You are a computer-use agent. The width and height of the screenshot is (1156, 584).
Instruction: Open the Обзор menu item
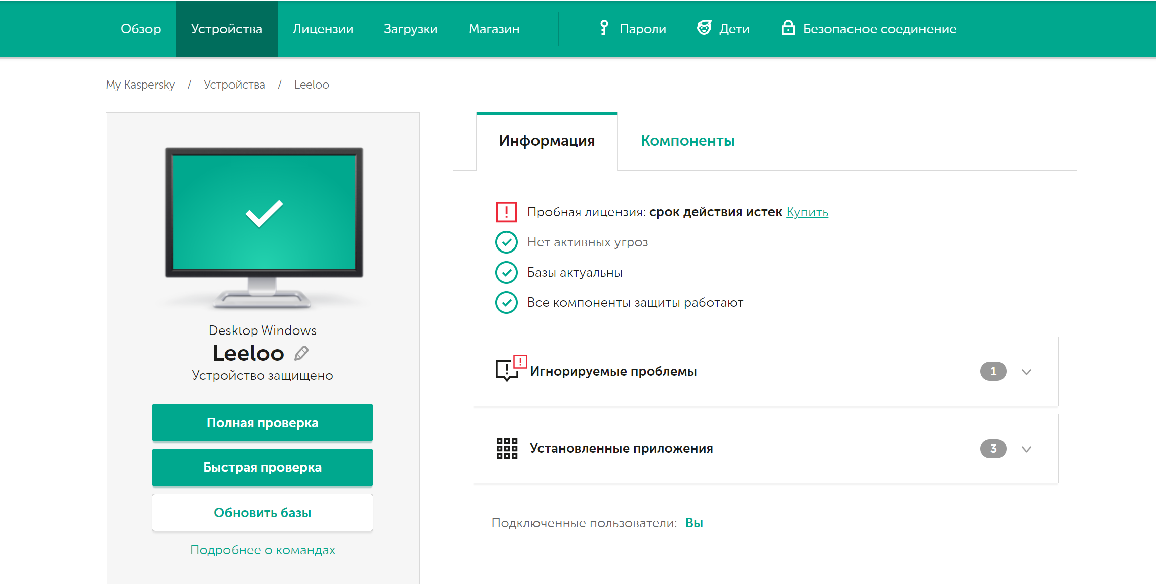pyautogui.click(x=141, y=29)
